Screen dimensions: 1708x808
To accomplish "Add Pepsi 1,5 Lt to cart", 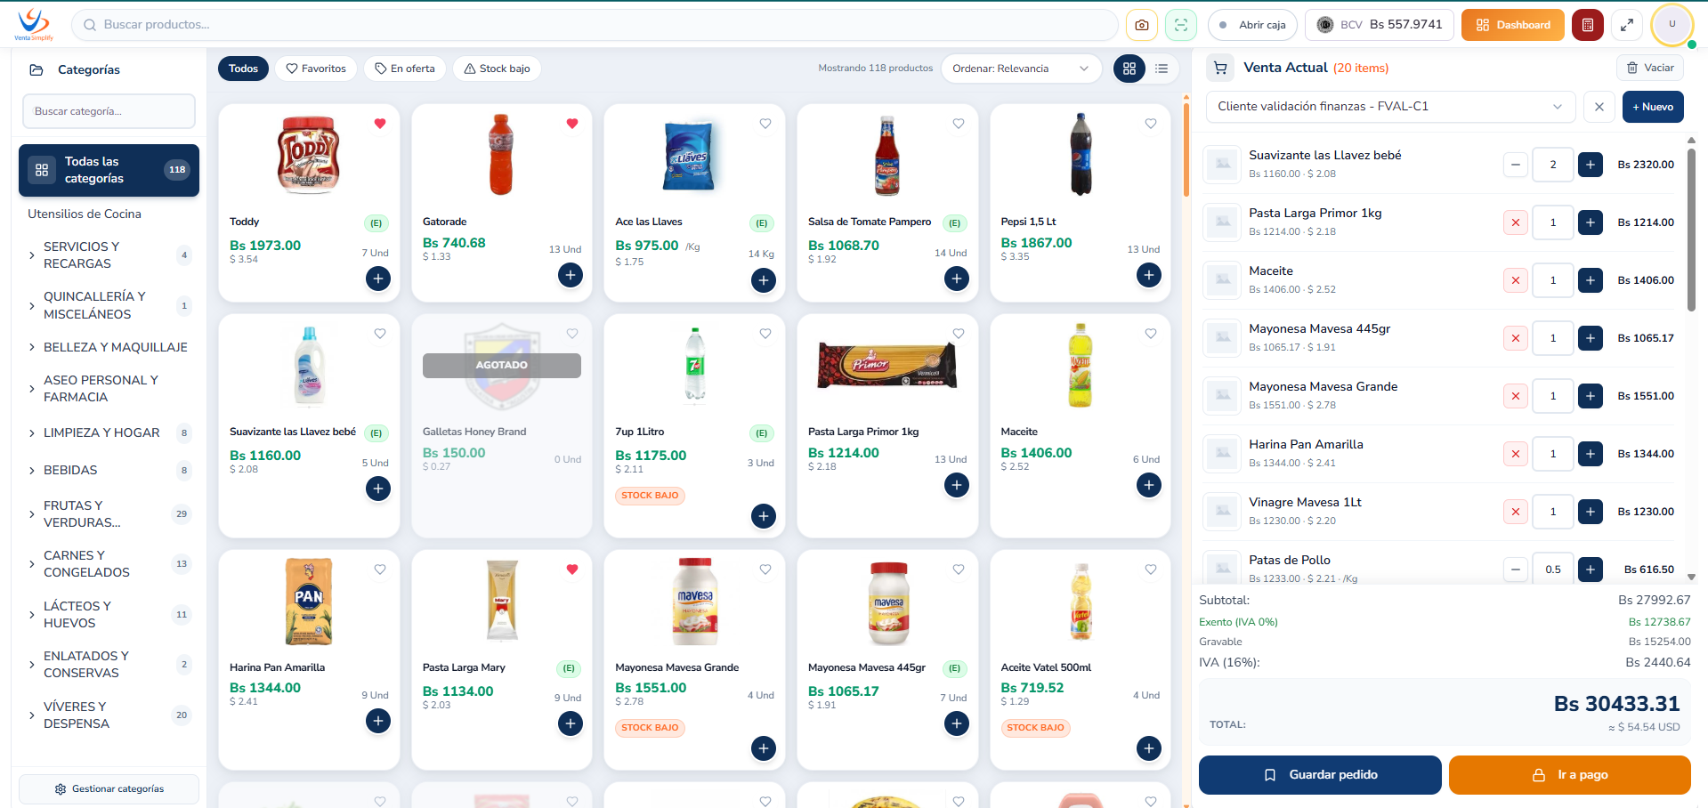I will 1149,275.
